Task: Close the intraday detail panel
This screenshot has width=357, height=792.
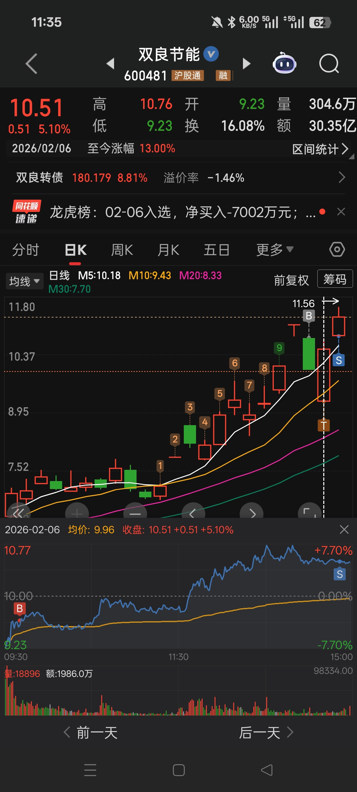Action: [x=344, y=529]
